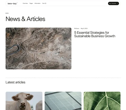Click the Latest articles heading
The height and width of the screenshot is (110, 126).
[15, 82]
